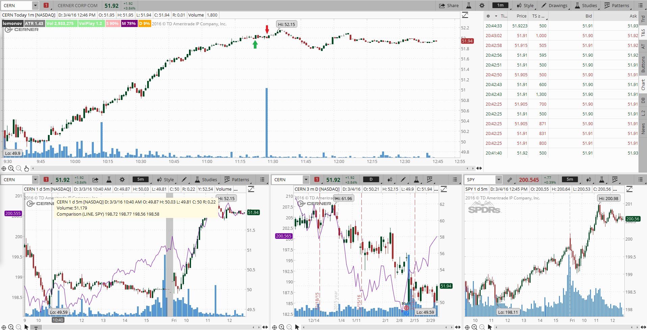Open studies flask on CERN daily chart
Screen dimensions: 647x330
pos(416,180)
